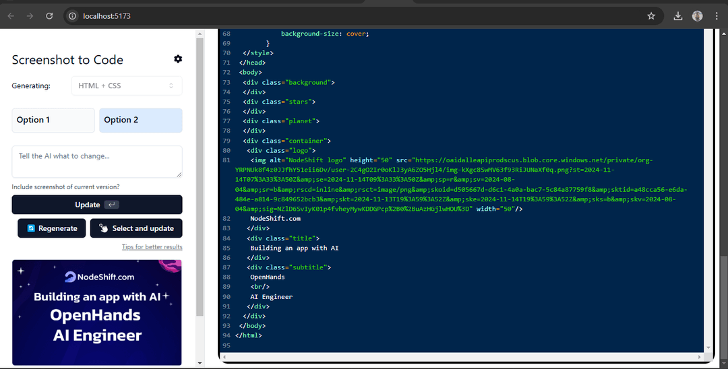Click code line 'OpenHands'
Screen dimensions: 728x369
click(x=268, y=277)
